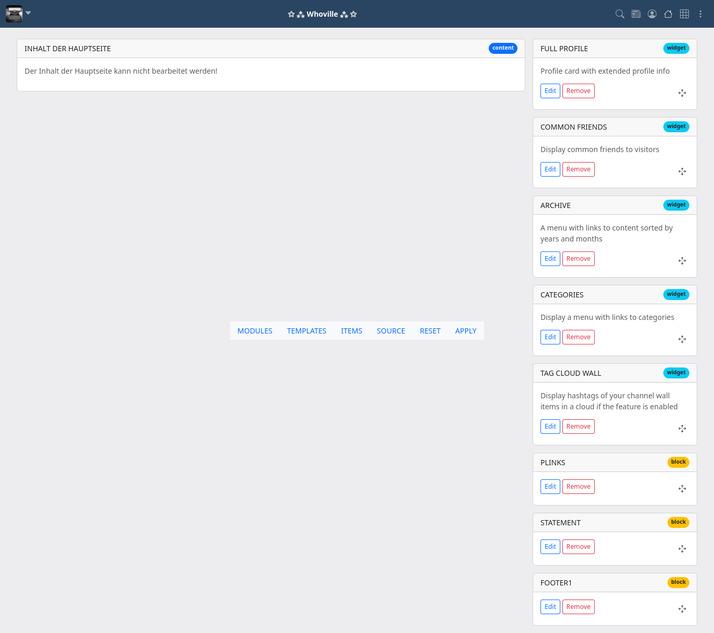Select the Source menu item

[x=390, y=331]
